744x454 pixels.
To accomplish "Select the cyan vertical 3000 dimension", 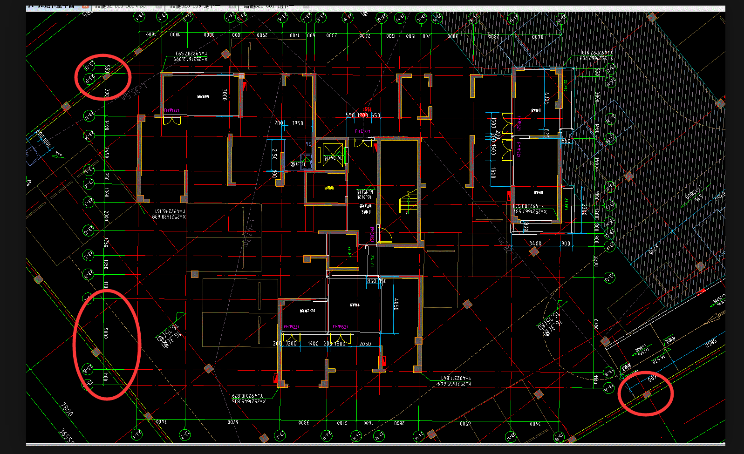I will (x=224, y=95).
